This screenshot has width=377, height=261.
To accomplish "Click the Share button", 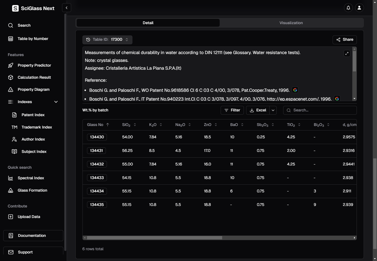I will tap(344, 40).
